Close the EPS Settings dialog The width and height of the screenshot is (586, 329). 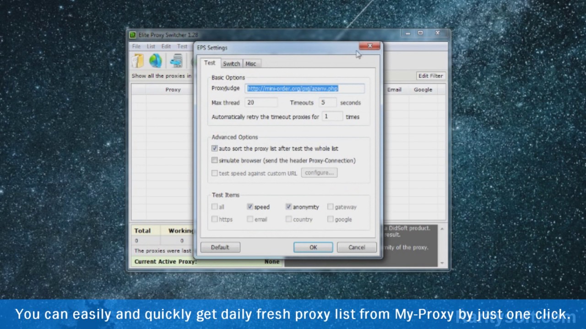coord(369,46)
